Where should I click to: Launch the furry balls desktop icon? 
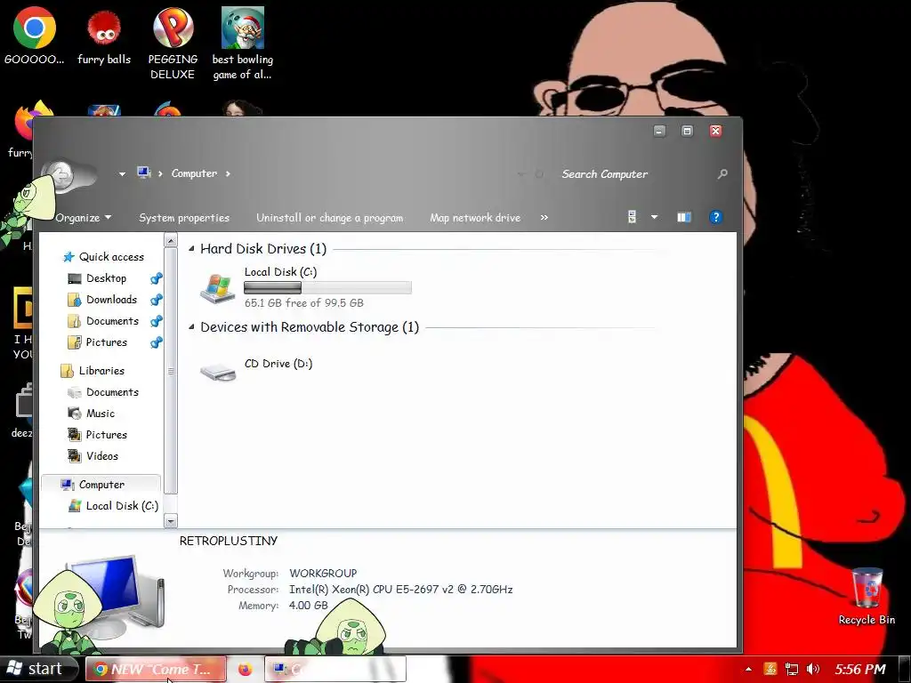tap(104, 36)
